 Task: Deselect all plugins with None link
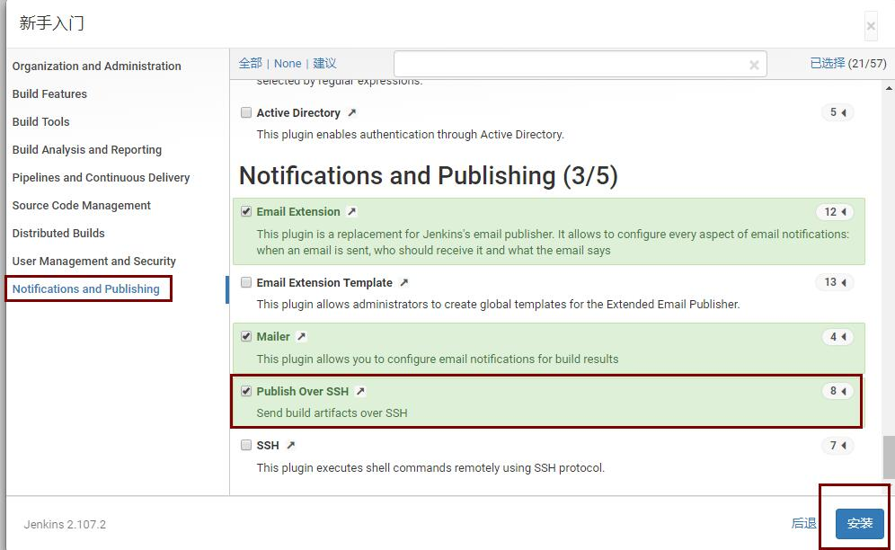click(x=288, y=64)
